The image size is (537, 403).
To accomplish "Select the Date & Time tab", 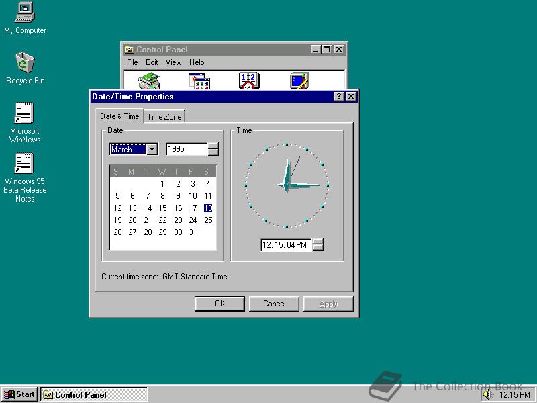I will pyautogui.click(x=119, y=116).
